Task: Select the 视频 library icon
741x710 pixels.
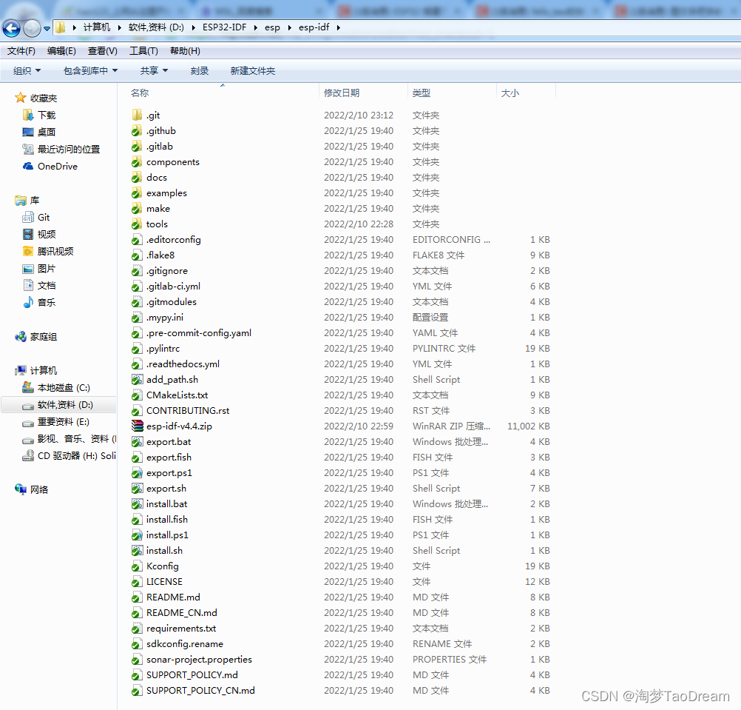Action: (28, 234)
